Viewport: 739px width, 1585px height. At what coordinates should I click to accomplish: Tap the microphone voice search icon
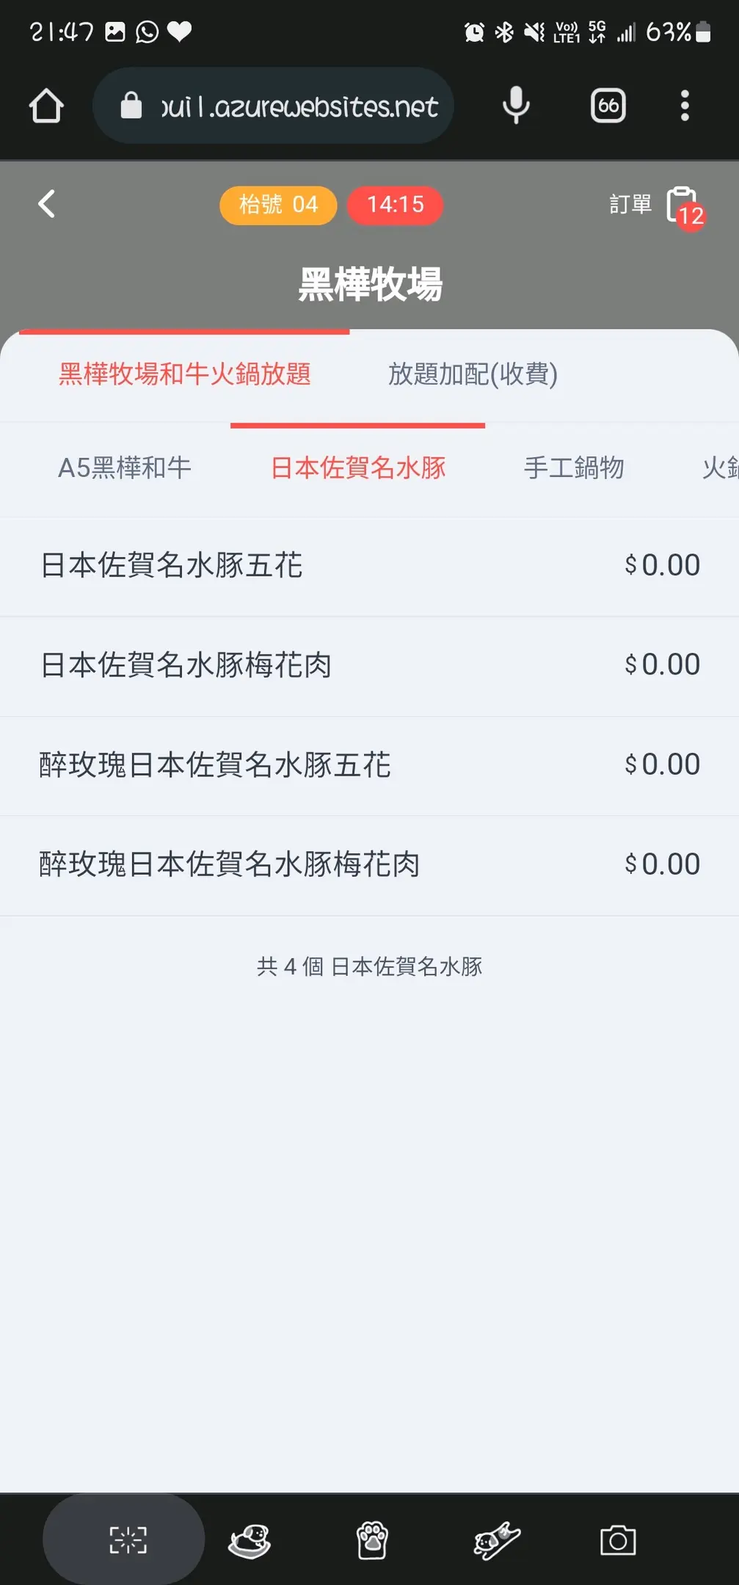click(516, 106)
